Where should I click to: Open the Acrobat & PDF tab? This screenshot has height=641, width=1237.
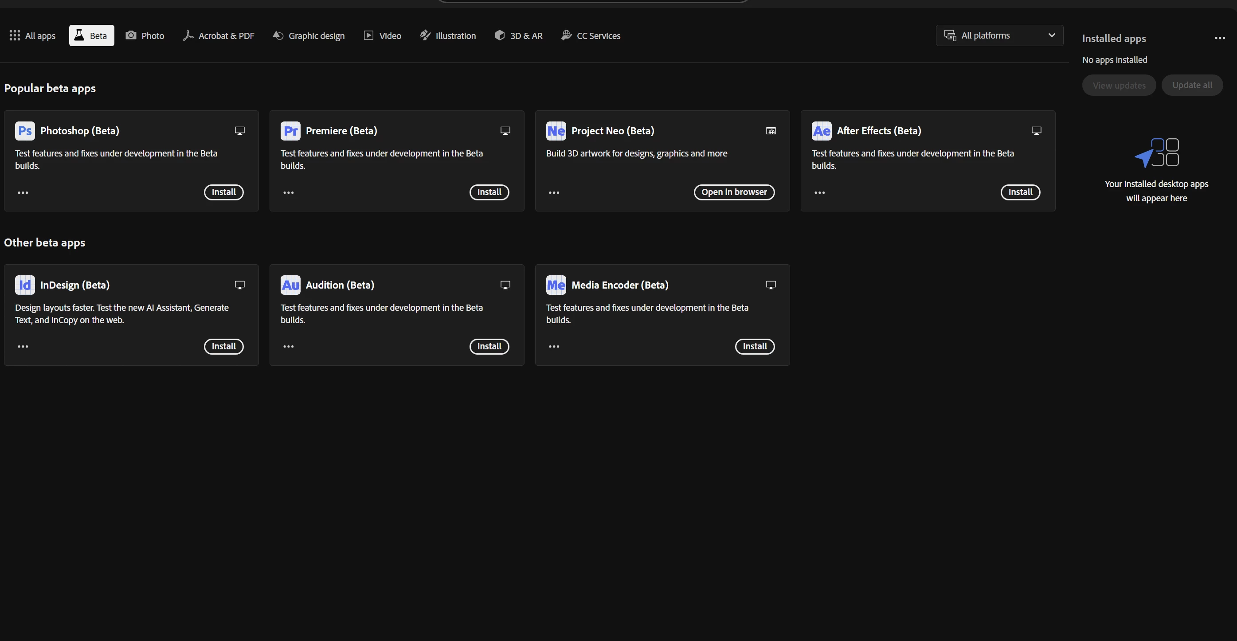point(219,35)
